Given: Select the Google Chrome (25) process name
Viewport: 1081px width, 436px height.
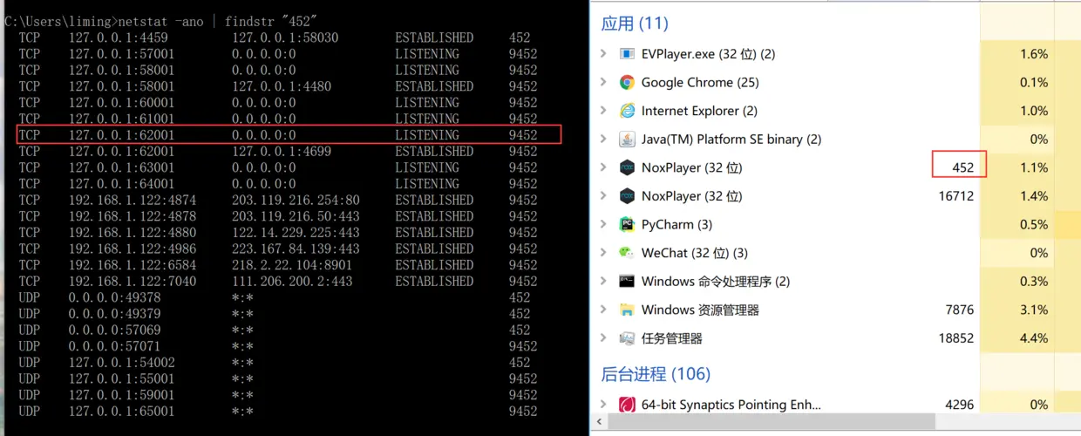Looking at the screenshot, I should point(700,83).
